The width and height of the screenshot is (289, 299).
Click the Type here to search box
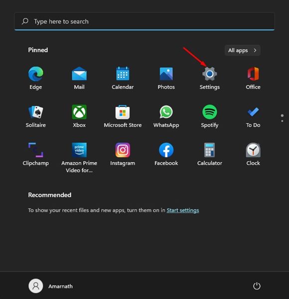[144, 21]
